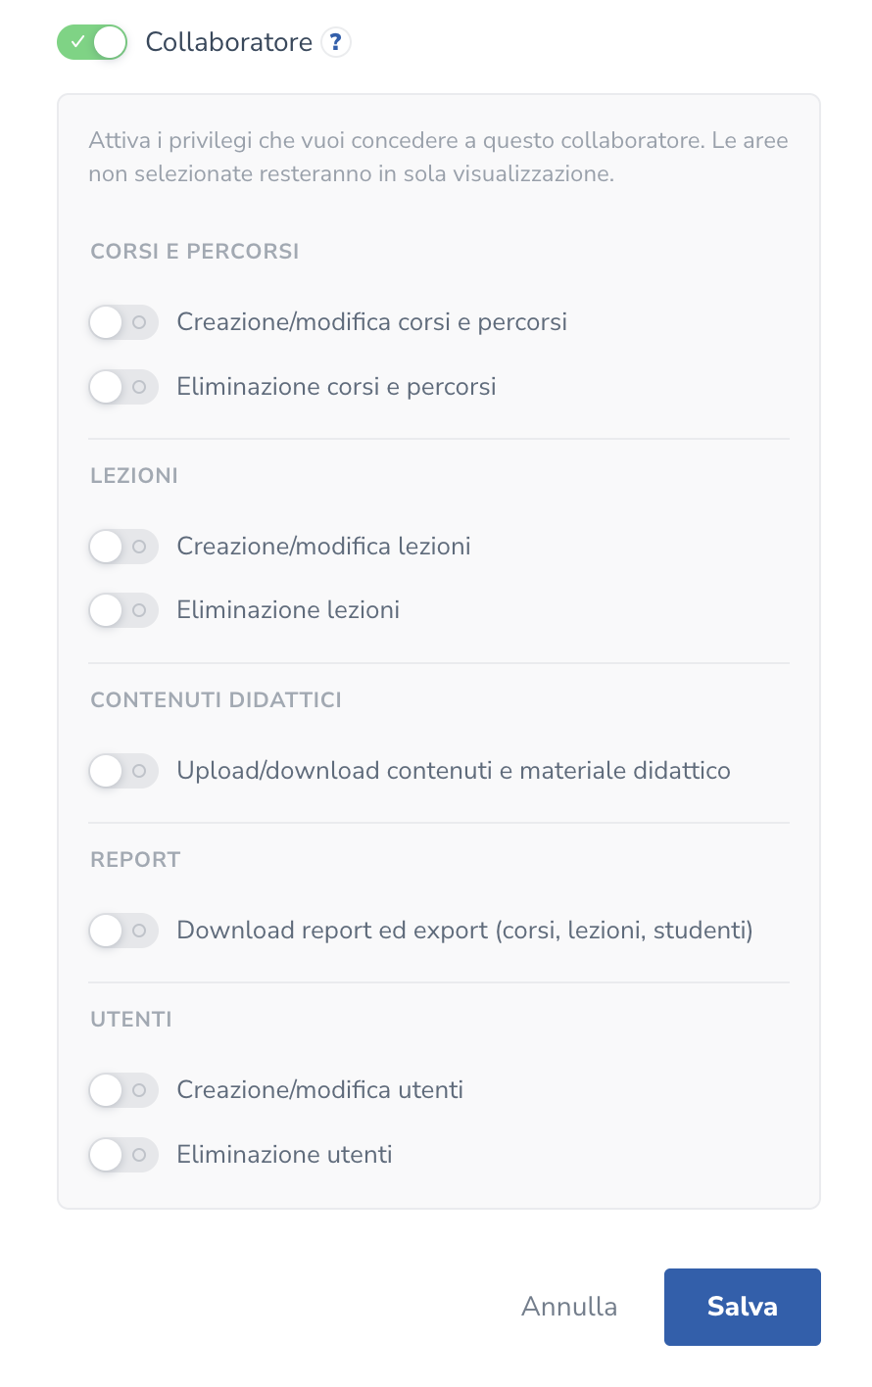Open the Collaboratore help question mark icon
Image resolution: width=872 pixels, height=1387 pixels.
(x=336, y=42)
